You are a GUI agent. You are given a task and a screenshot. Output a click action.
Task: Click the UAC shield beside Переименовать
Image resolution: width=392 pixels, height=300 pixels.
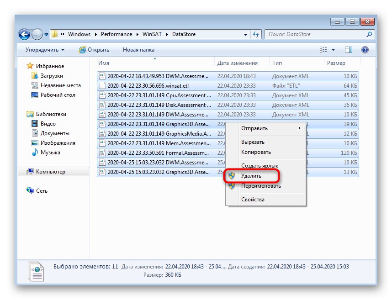tap(232, 186)
